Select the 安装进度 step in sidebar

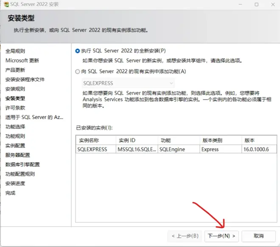[15, 184]
